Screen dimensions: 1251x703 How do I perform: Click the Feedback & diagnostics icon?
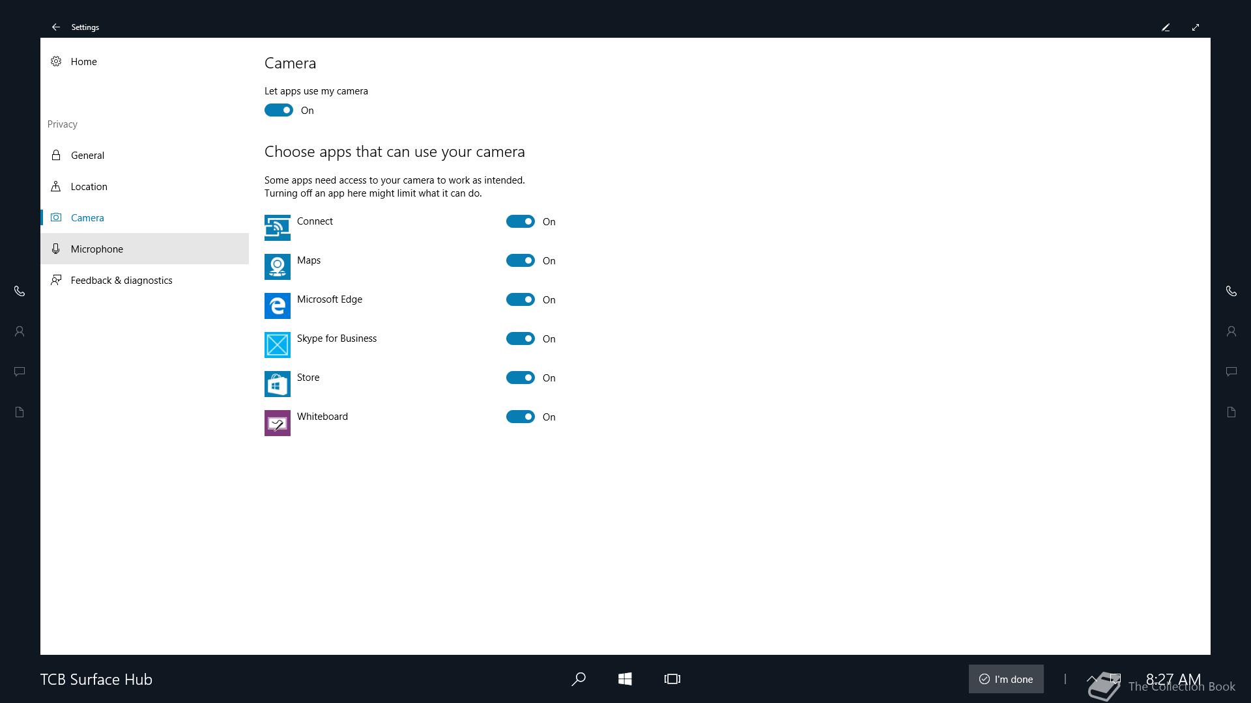(x=56, y=280)
